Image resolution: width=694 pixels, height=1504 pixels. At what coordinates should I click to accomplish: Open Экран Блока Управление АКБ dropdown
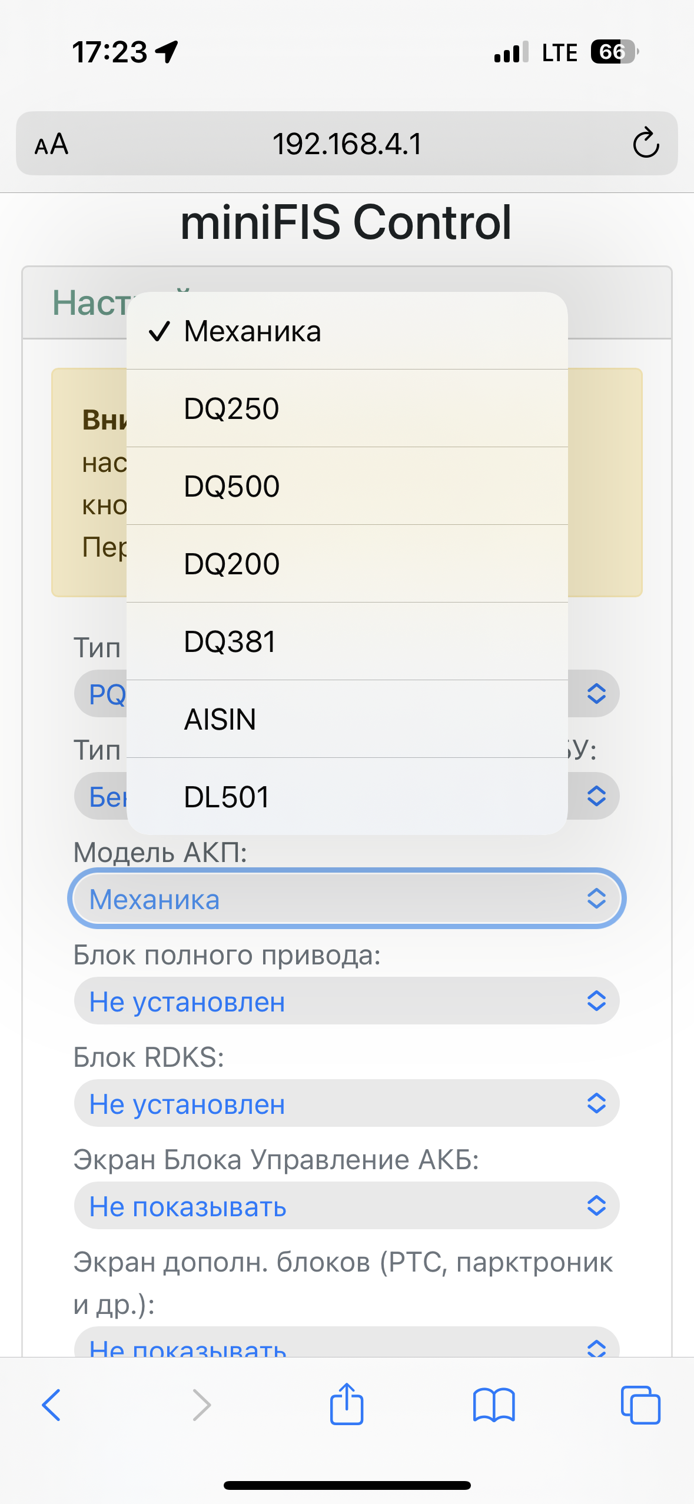[x=347, y=1206]
